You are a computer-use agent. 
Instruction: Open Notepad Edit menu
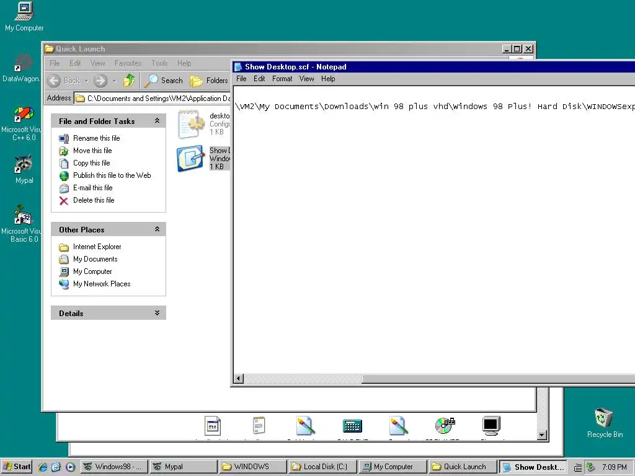[x=259, y=79]
